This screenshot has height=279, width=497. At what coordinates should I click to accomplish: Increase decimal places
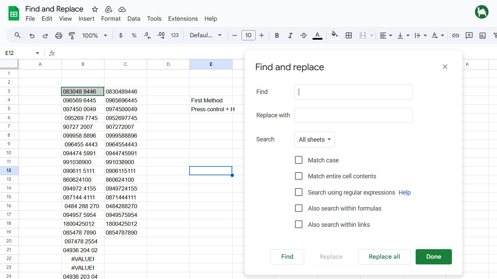[x=161, y=35]
